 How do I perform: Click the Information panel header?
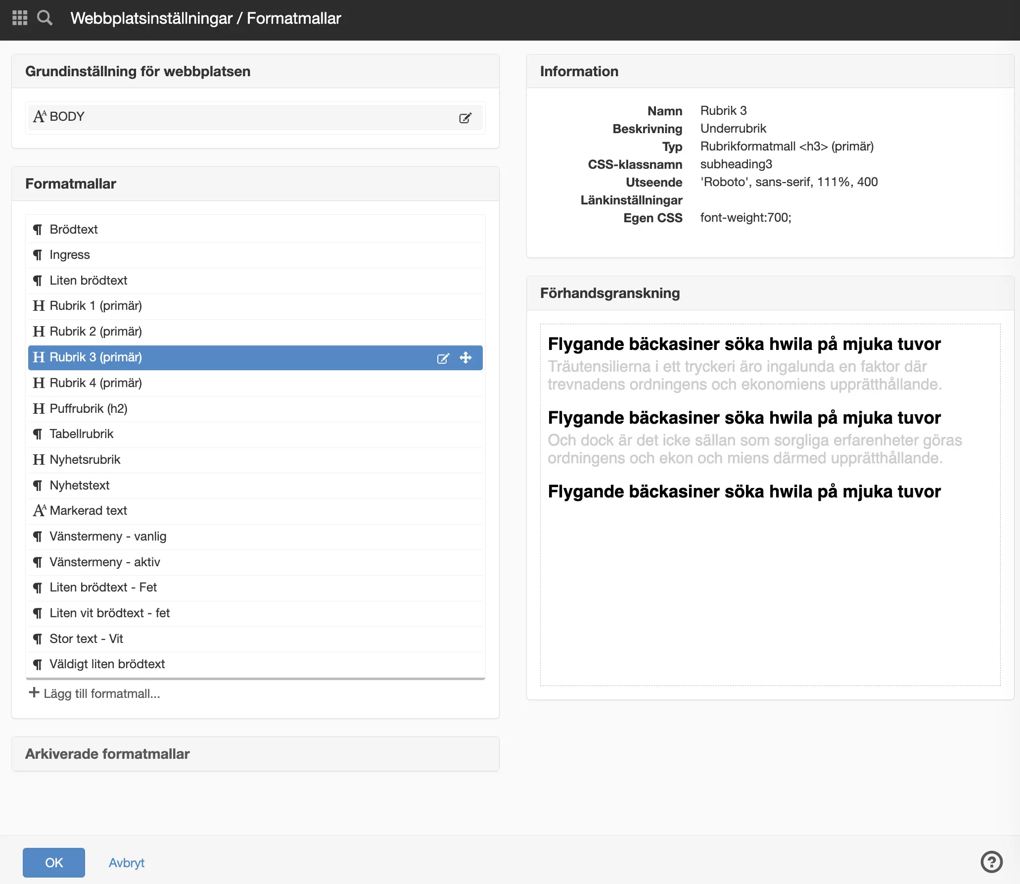pos(770,71)
